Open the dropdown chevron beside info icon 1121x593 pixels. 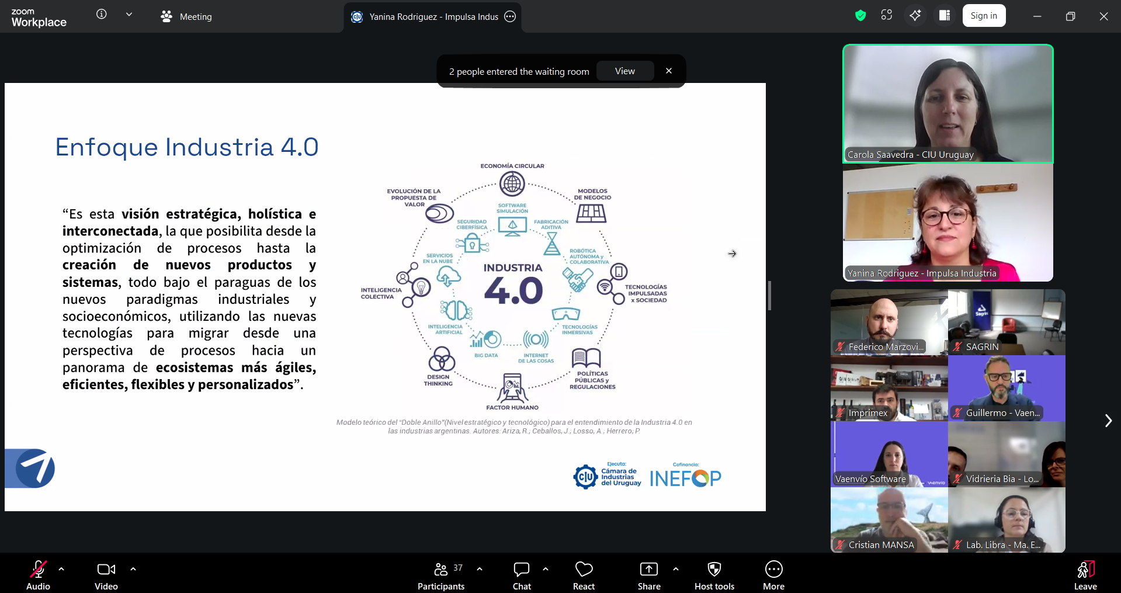point(129,15)
